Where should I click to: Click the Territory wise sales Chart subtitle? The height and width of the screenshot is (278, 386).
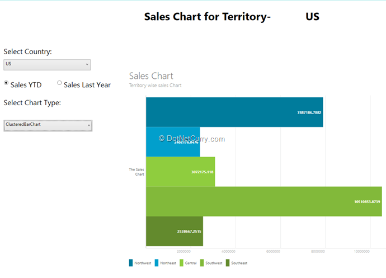[x=155, y=86]
